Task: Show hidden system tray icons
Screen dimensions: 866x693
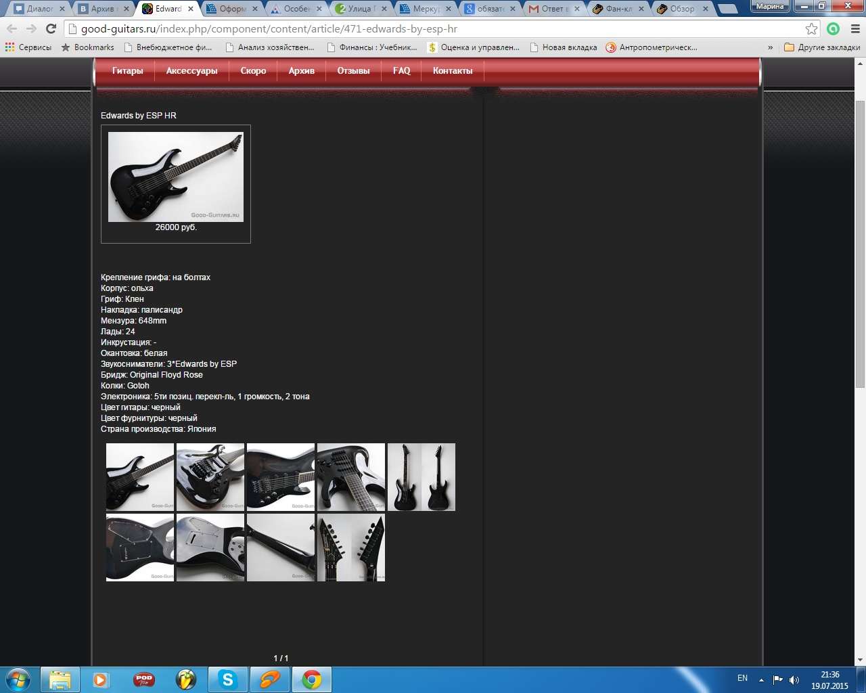Action: pyautogui.click(x=761, y=679)
